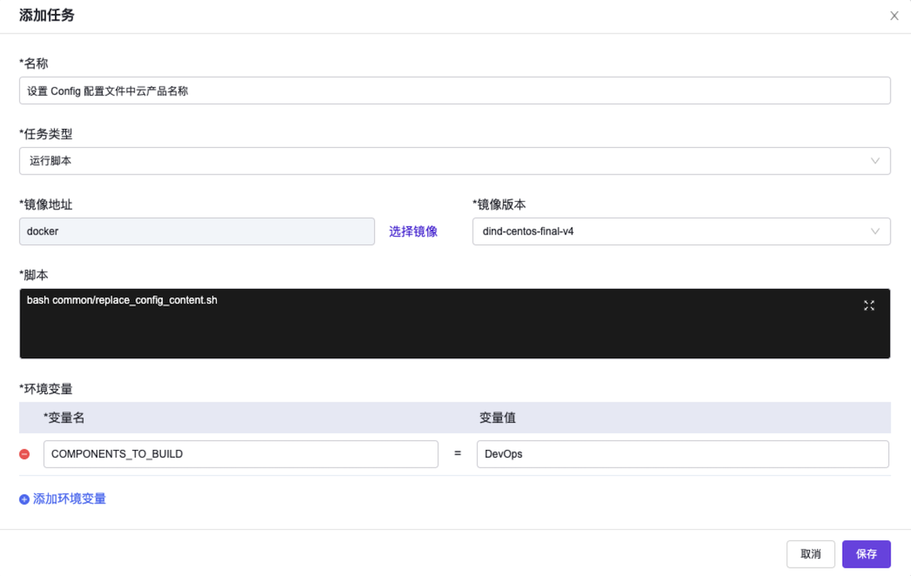Click the chevron arrow in 镜像版本 field
This screenshot has width=911, height=576.
(x=875, y=231)
